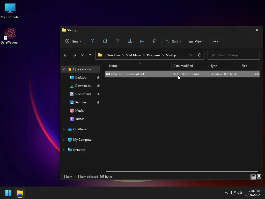Sort by the Name column header
This screenshot has width=265, height=199.
point(113,66)
